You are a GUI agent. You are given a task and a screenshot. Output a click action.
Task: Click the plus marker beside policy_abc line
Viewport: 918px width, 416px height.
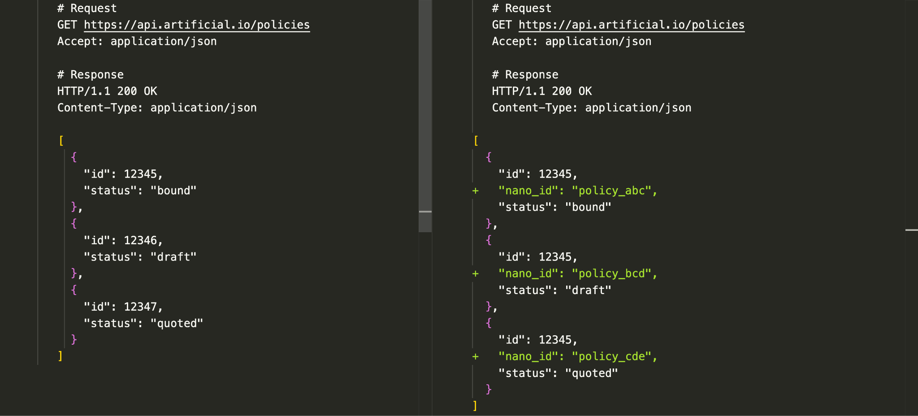point(476,191)
